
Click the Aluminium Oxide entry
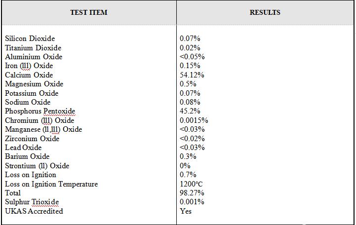(x=33, y=57)
